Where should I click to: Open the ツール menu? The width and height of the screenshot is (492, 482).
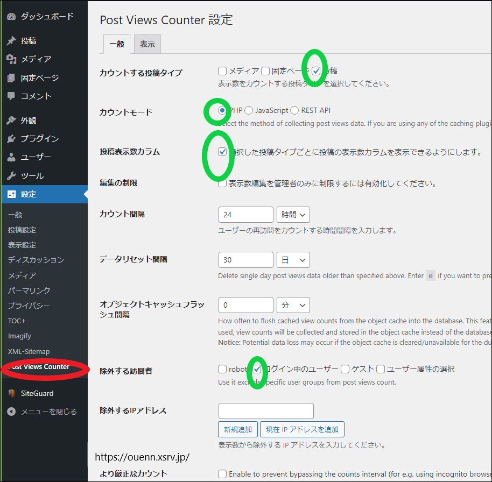44,176
